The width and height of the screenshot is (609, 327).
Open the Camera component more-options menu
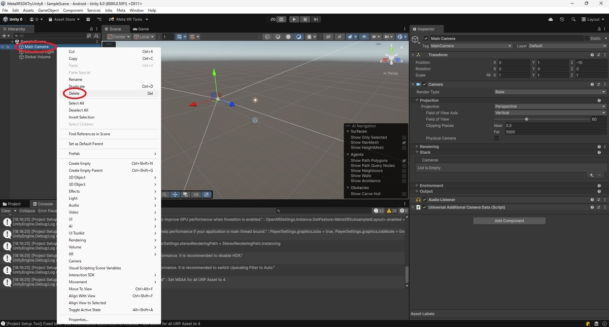[x=604, y=84]
